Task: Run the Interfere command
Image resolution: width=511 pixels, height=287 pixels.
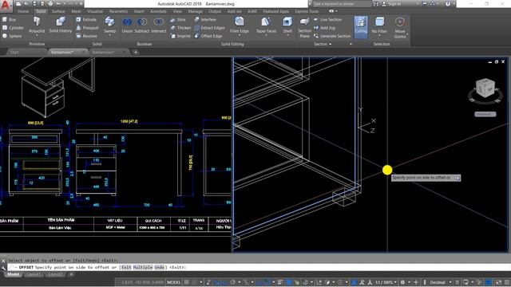Action: point(205,20)
